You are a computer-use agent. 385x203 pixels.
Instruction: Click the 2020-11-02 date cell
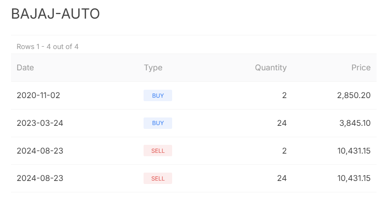tap(38, 95)
